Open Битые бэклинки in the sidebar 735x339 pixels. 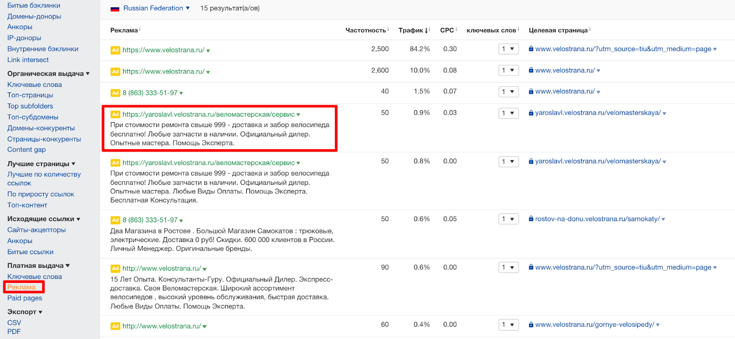pos(34,6)
